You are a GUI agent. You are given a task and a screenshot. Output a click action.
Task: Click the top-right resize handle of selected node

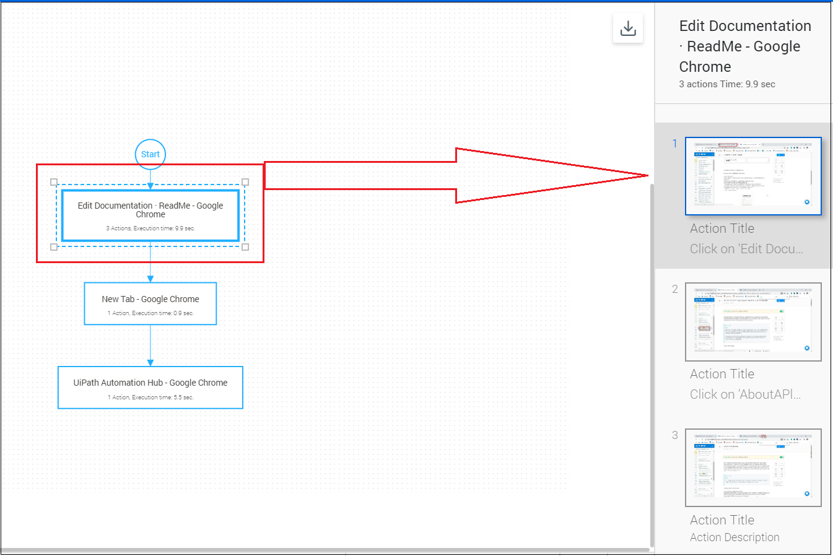245,182
